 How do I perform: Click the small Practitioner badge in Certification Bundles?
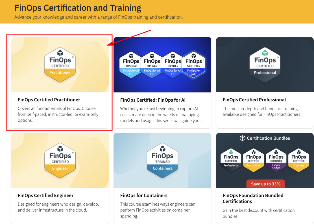tap(254, 160)
